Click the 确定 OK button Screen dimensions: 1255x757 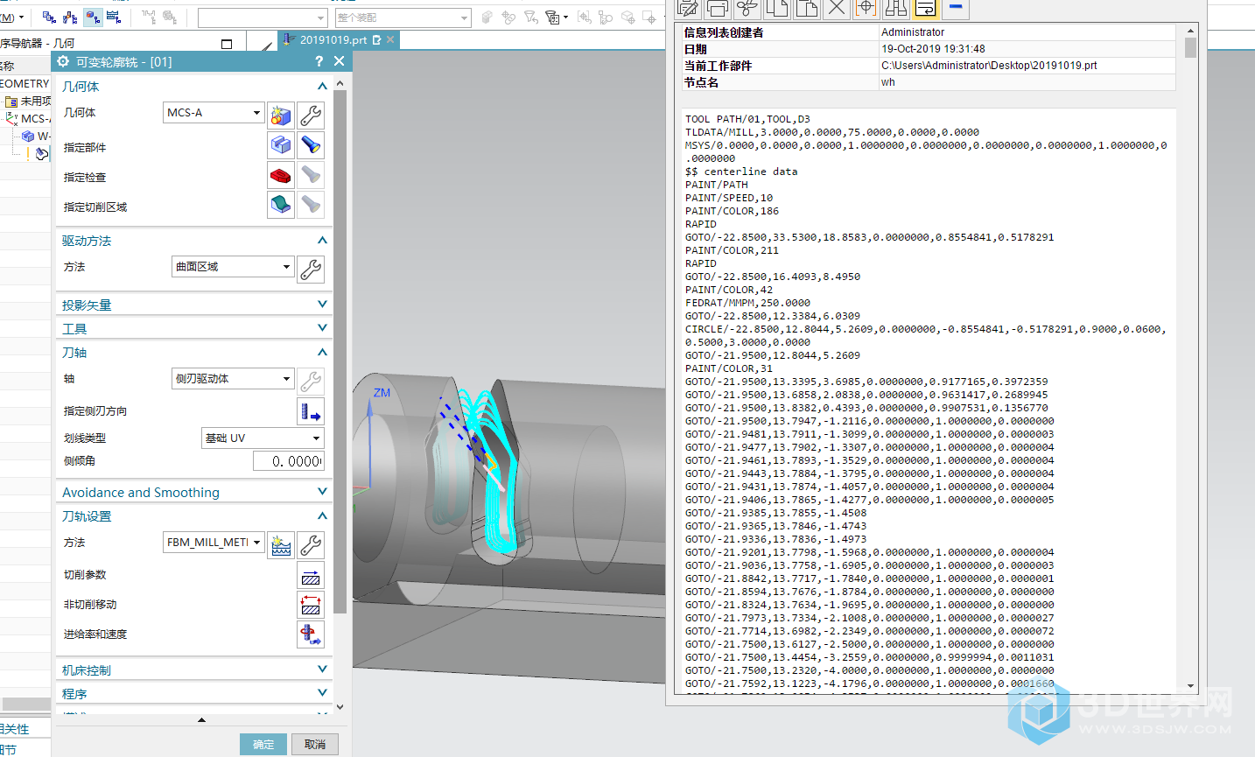263,744
